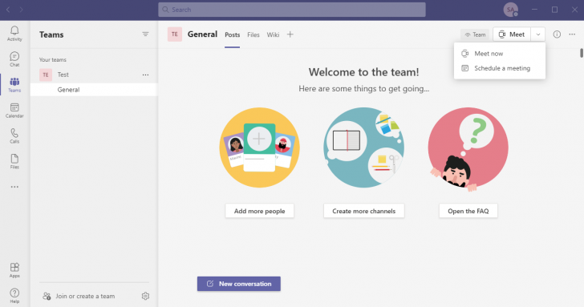The image size is (584, 307).
Task: Click the Welcome to the team! heading
Action: pos(364,72)
